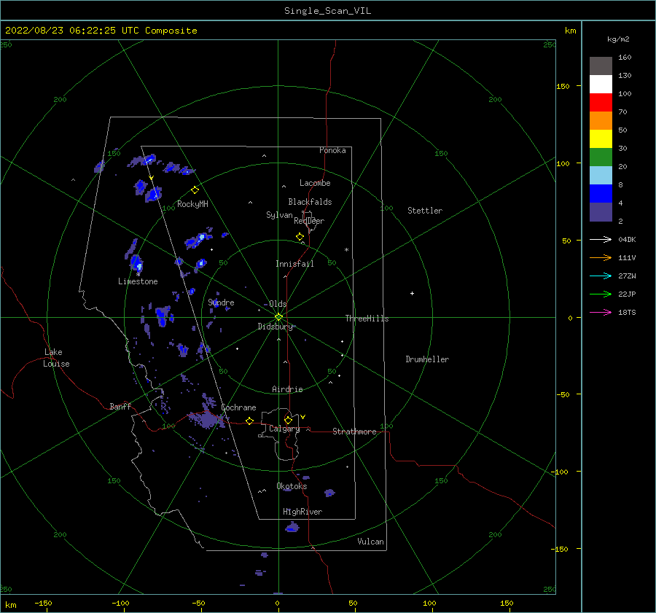Click the white plus marker near Drumheller
This screenshot has width=656, height=613.
coord(412,293)
